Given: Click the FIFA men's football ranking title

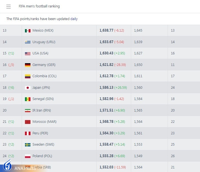Looking at the screenshot, I should (39, 6).
